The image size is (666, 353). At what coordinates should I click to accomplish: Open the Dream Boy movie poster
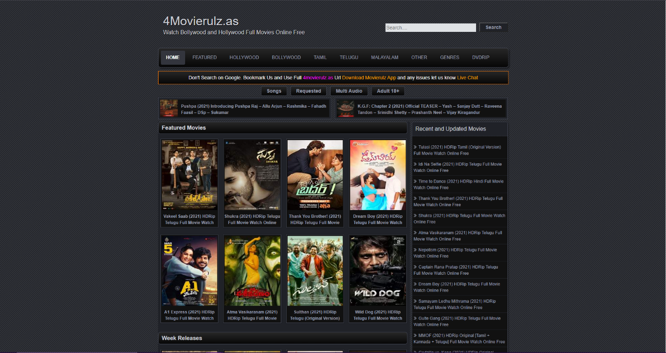pos(378,175)
